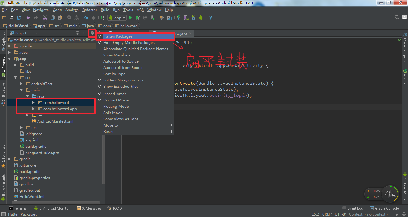
Task: Open Resize submenu
Action: (135, 132)
